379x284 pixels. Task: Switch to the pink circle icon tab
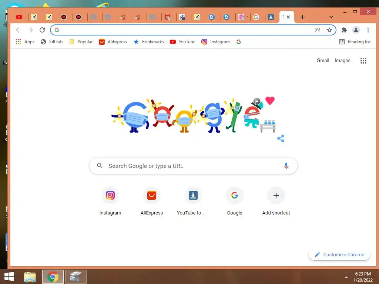(241, 17)
